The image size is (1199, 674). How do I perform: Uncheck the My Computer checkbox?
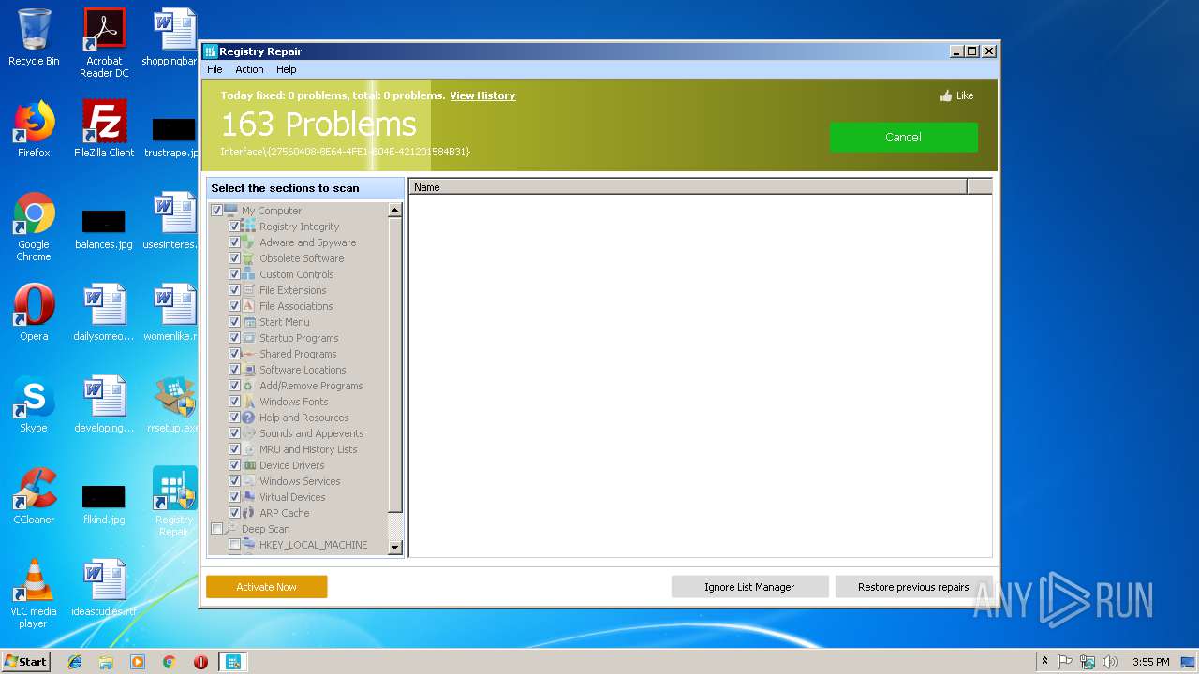click(217, 211)
